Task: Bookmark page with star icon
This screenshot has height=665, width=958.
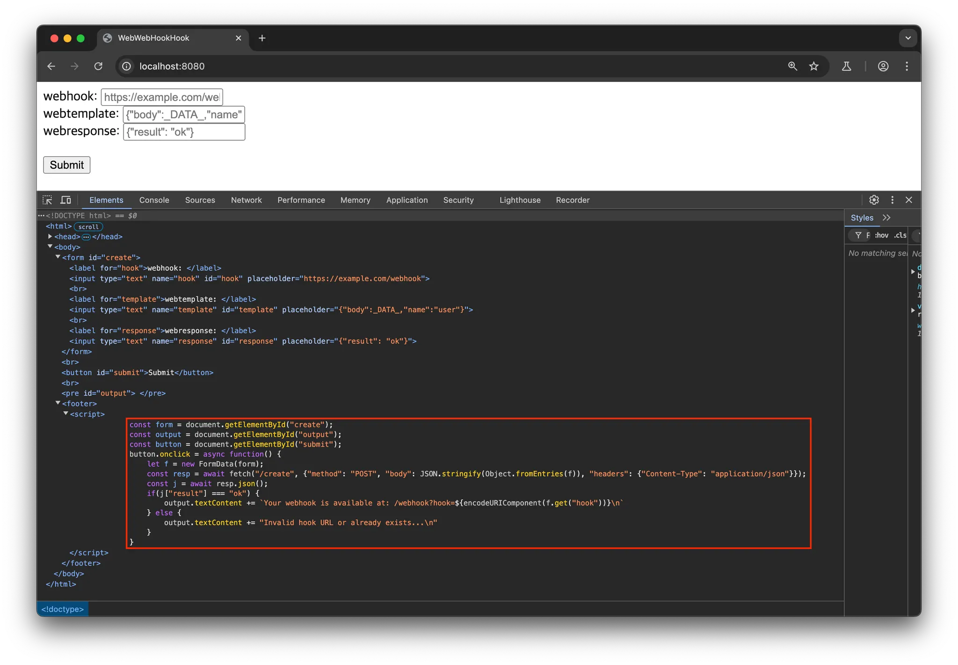Action: [814, 66]
